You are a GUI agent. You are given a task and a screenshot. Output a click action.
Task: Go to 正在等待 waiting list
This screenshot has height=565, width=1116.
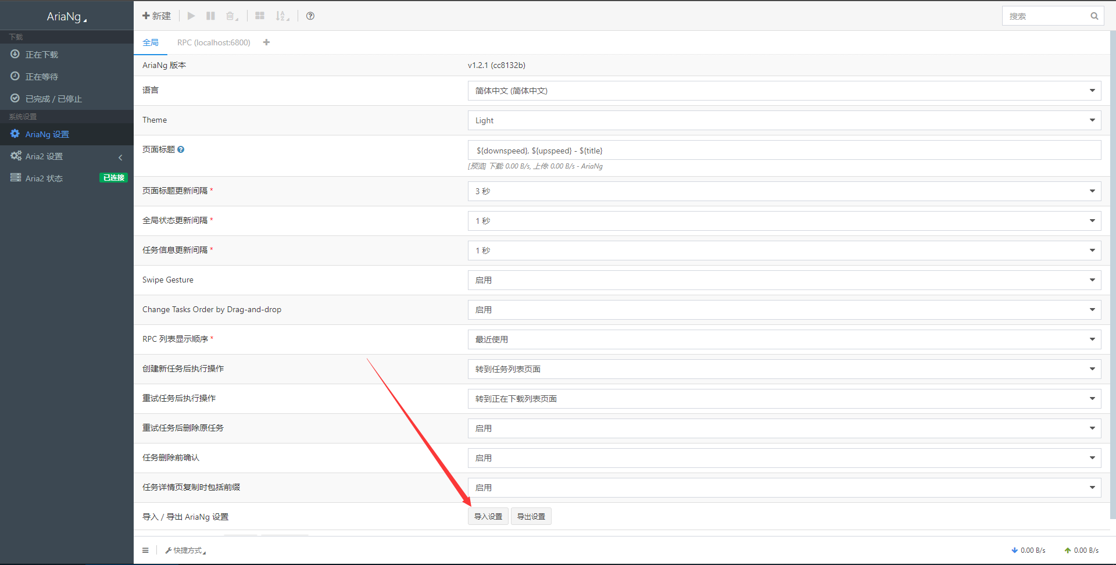click(x=67, y=76)
